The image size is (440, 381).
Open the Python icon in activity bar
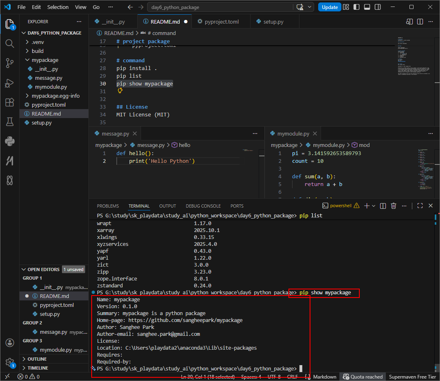(10, 141)
